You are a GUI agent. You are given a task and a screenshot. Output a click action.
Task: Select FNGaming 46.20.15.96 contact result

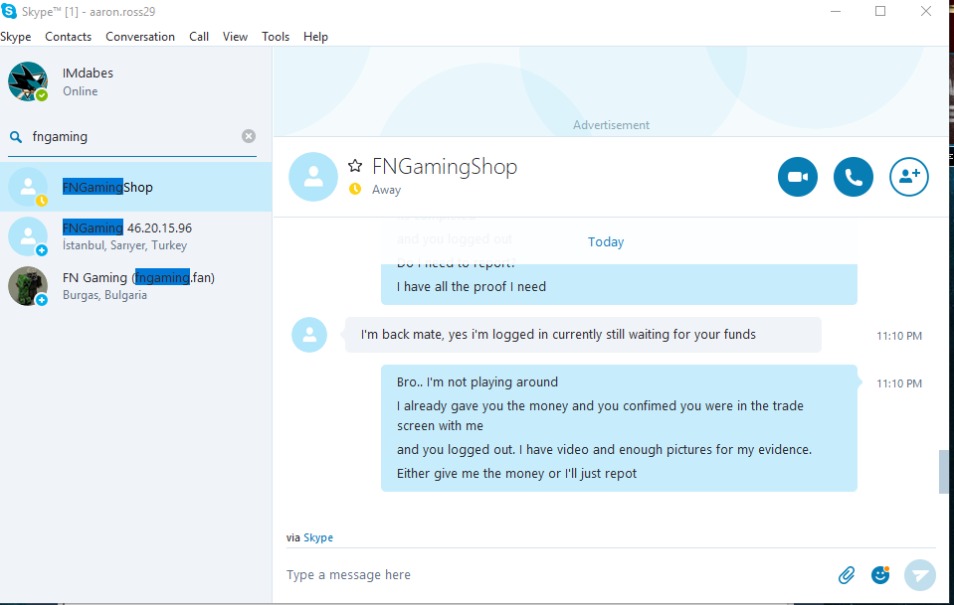[x=135, y=236]
